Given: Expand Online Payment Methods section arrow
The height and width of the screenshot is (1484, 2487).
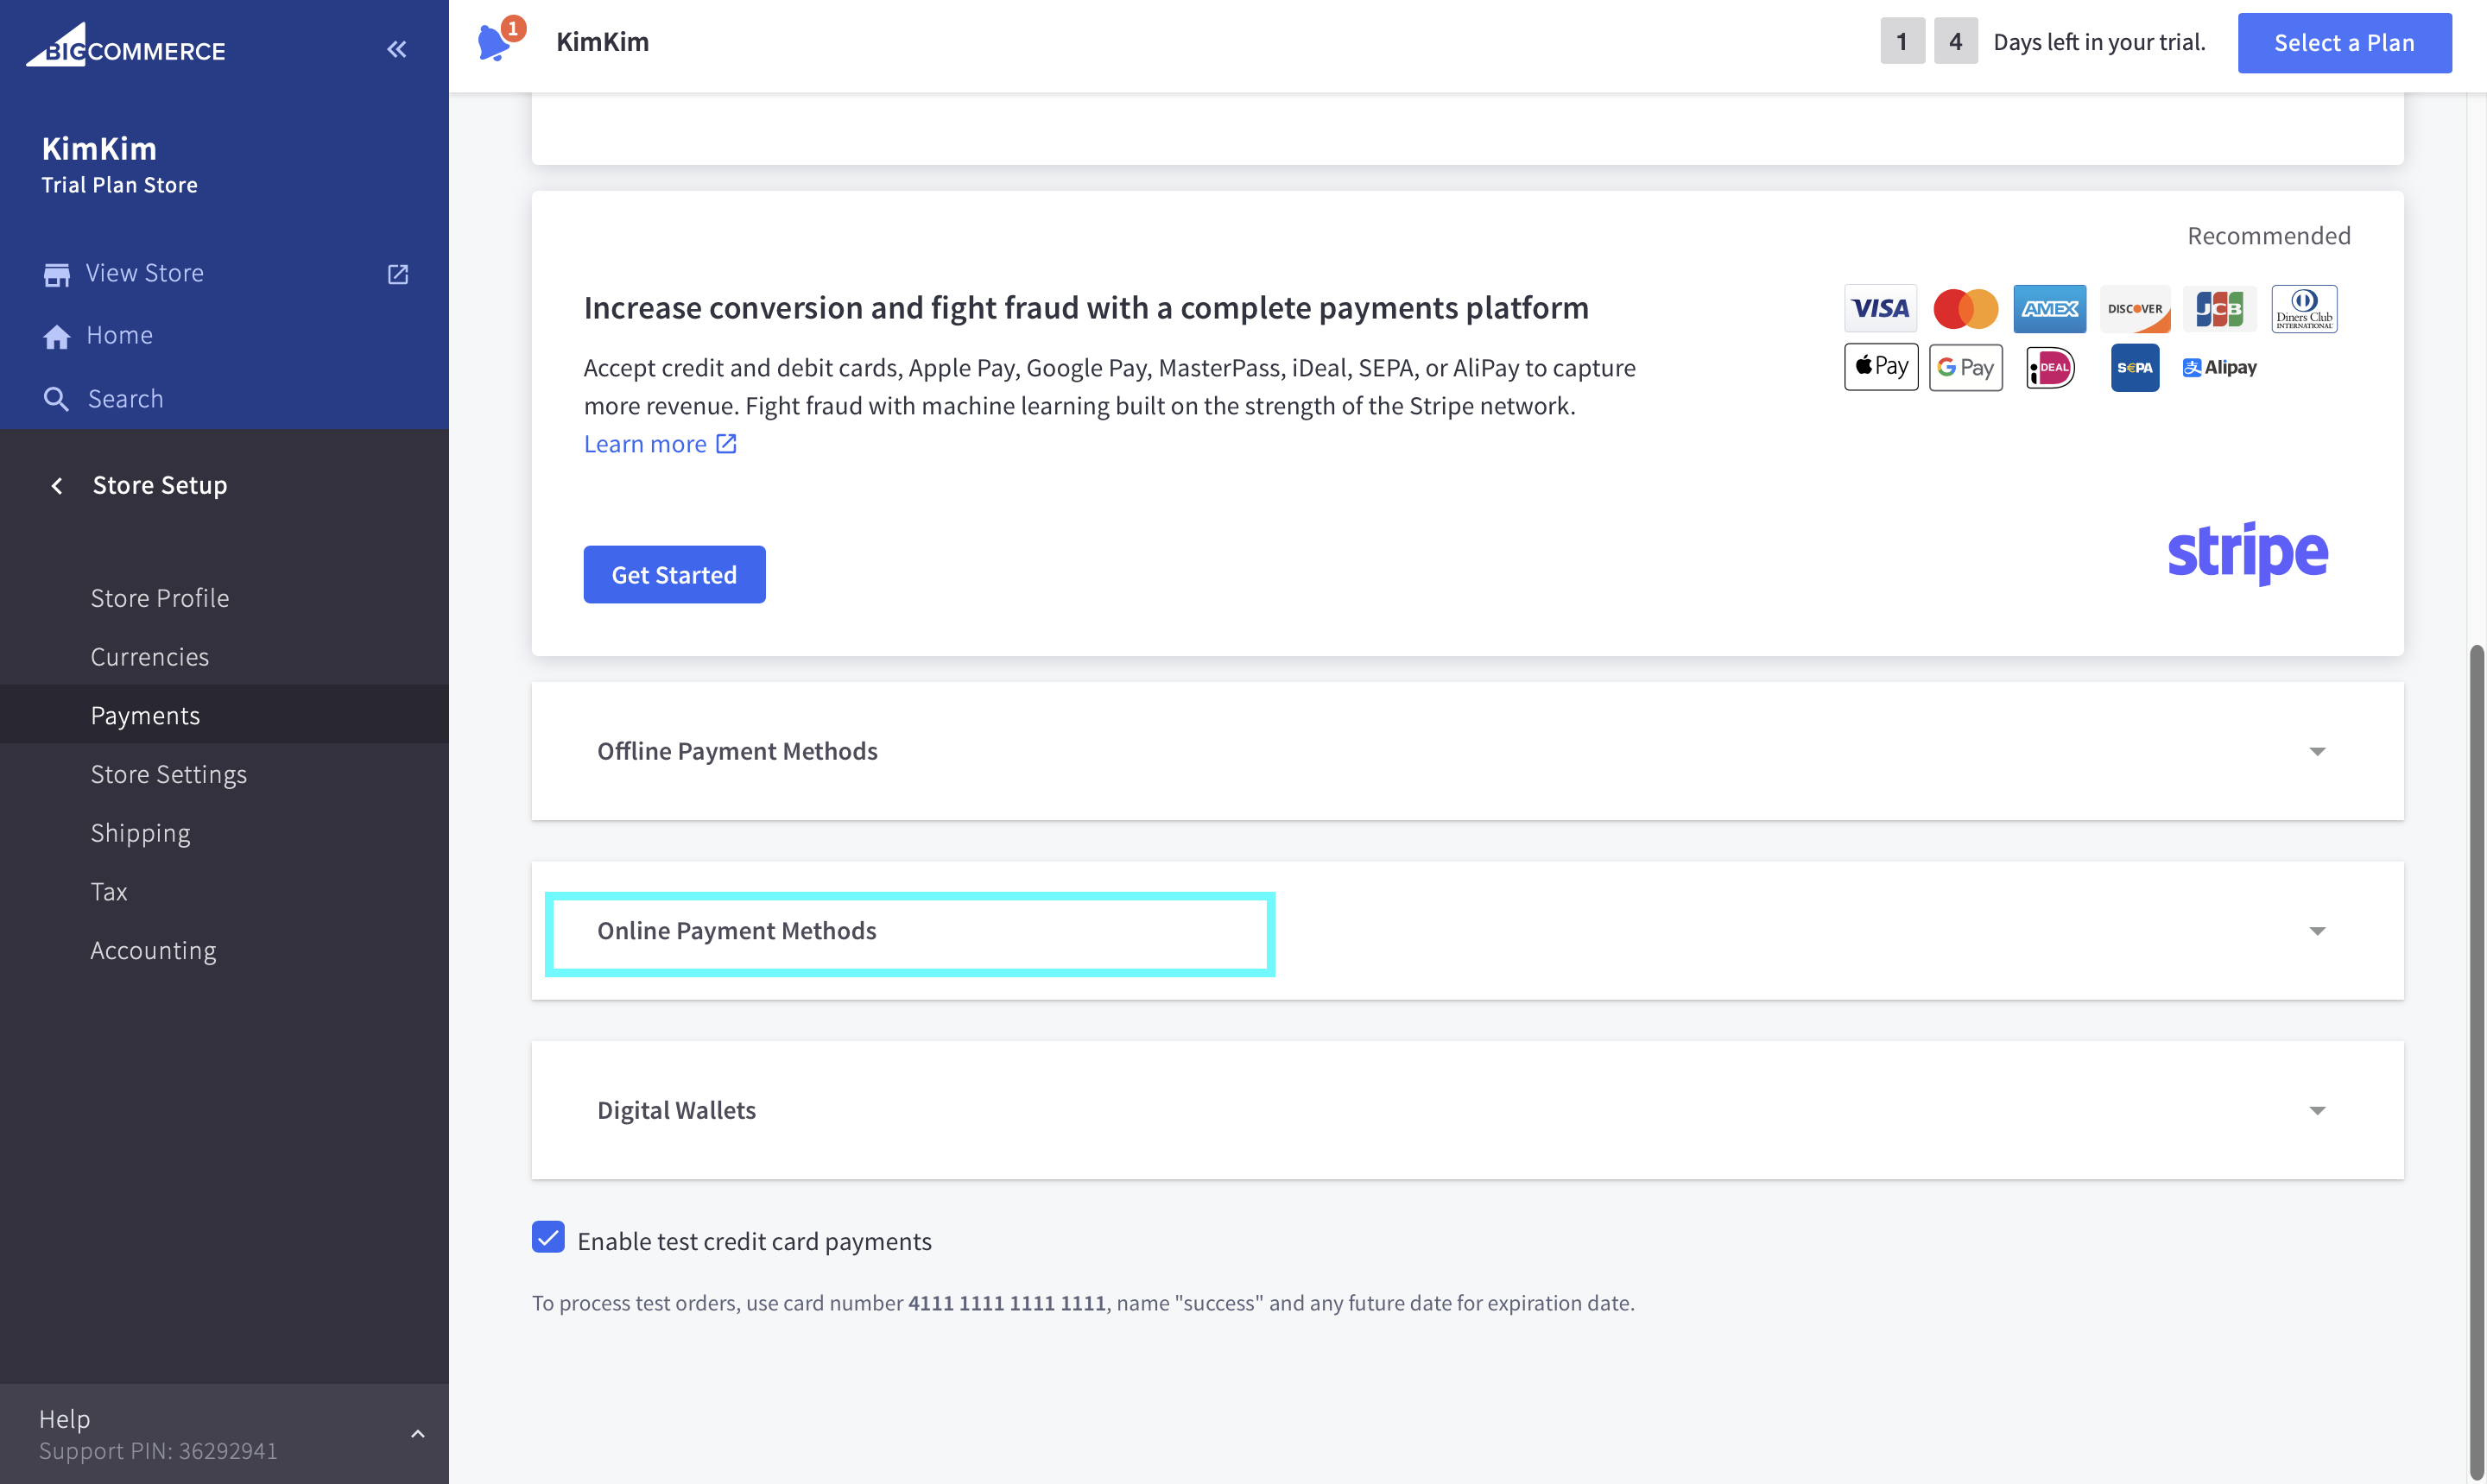Looking at the screenshot, I should point(2317,932).
